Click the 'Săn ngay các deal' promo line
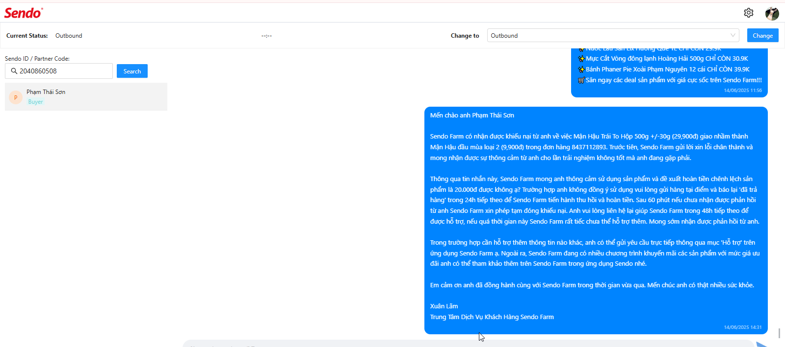 (670, 80)
